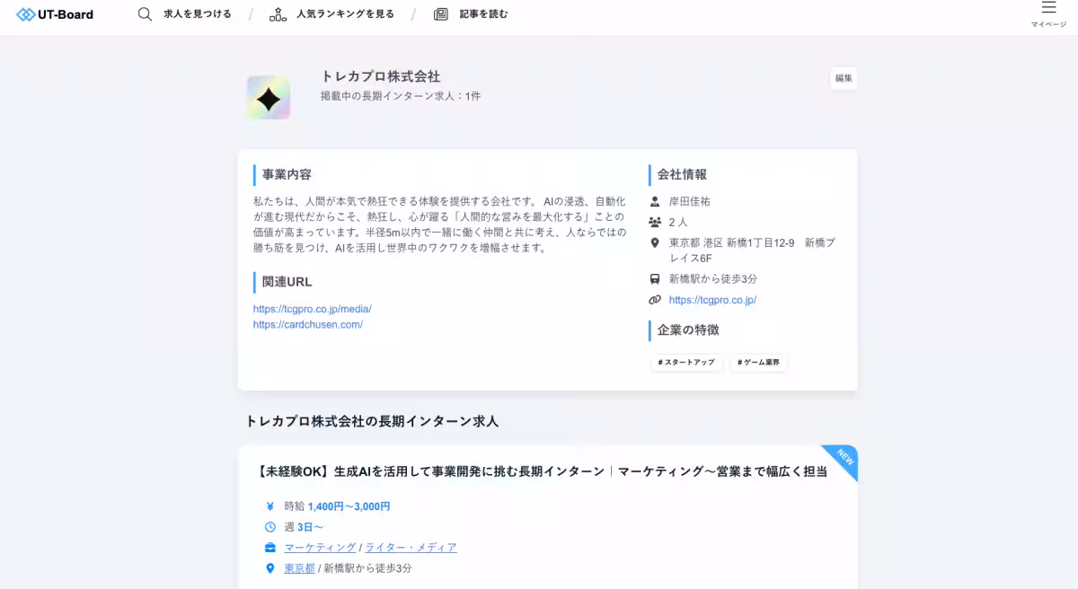1078x589 pixels.
Task: Click the link chain icon beside the company URL
Action: point(655,300)
